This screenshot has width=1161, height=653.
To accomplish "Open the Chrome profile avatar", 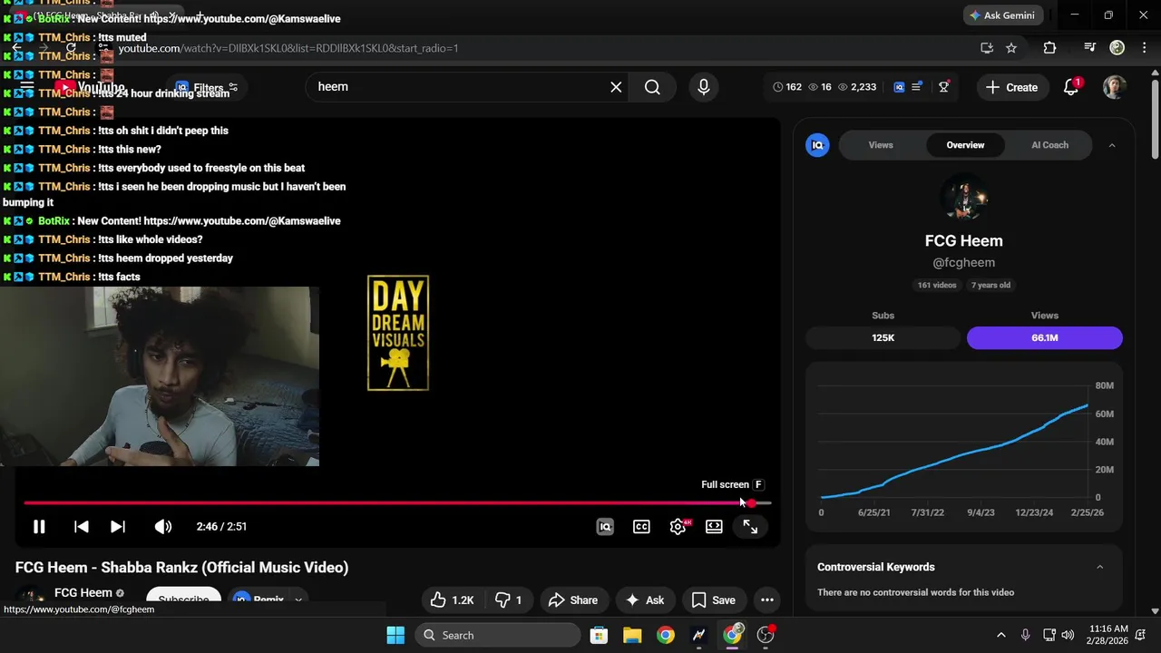I will tap(1117, 48).
